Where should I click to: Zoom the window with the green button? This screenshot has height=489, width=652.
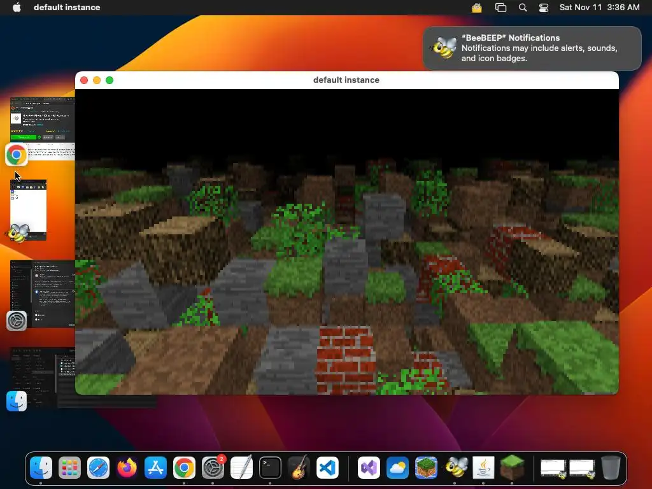pyautogui.click(x=110, y=80)
